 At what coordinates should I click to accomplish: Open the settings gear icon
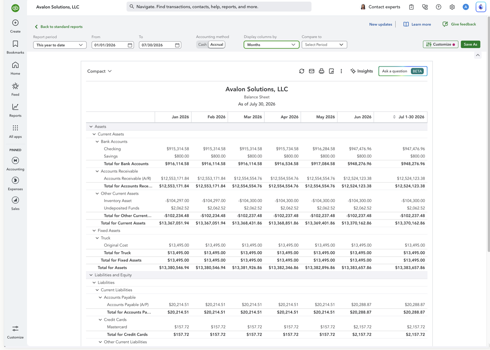click(x=452, y=7)
